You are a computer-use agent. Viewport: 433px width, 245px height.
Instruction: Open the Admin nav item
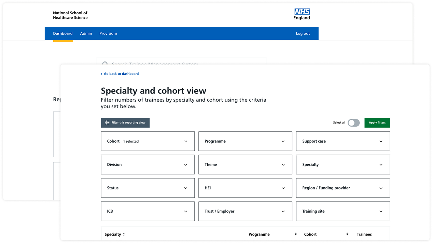(86, 33)
